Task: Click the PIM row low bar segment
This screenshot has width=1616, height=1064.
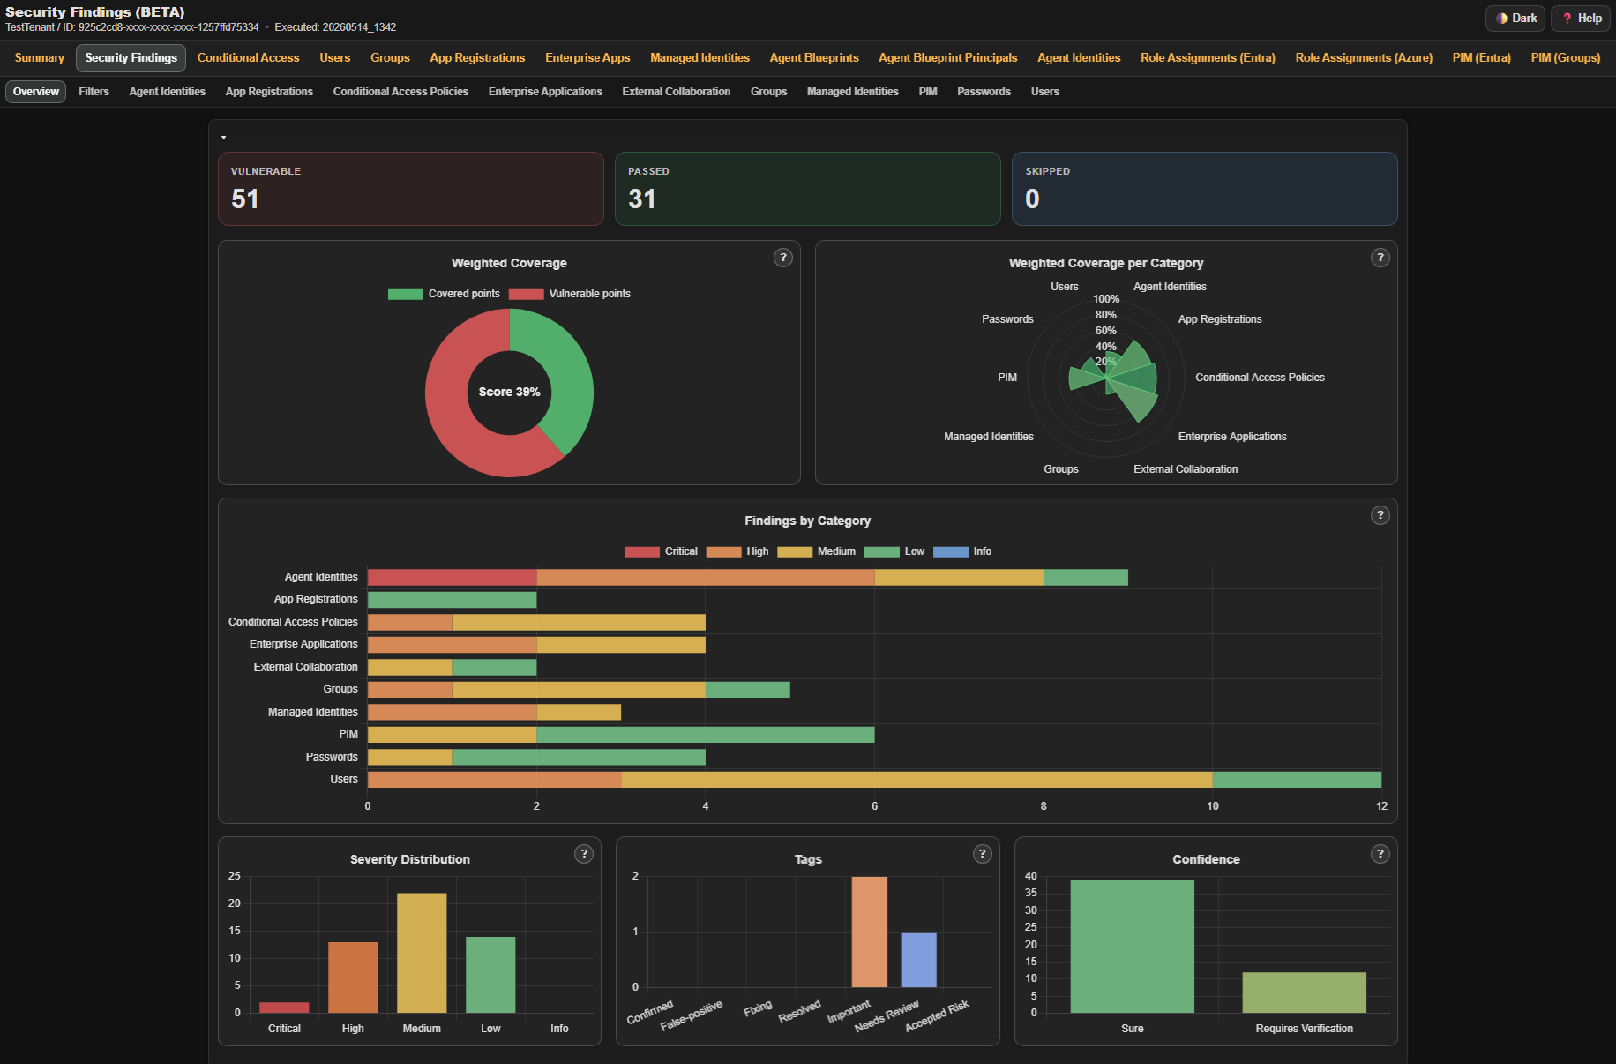Action: pyautogui.click(x=706, y=735)
